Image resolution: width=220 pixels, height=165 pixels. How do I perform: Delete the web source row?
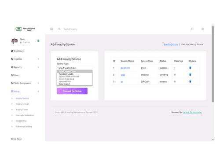coord(190,75)
